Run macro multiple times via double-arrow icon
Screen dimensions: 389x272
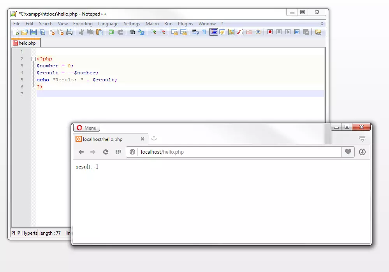(x=297, y=32)
